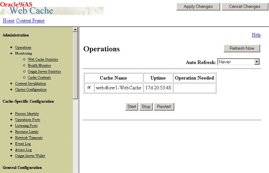Open Listening Ports settings
The image size is (269, 173).
[x=26, y=125]
